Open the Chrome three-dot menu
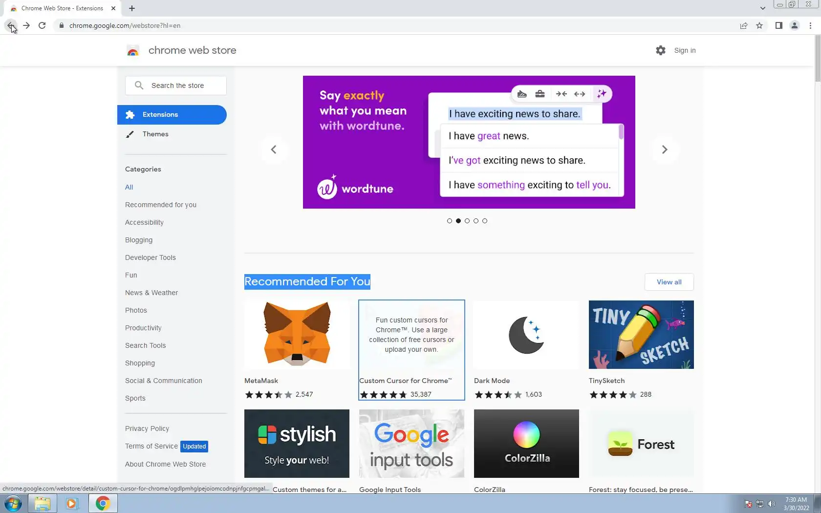Viewport: 821px width, 513px height. [x=810, y=25]
